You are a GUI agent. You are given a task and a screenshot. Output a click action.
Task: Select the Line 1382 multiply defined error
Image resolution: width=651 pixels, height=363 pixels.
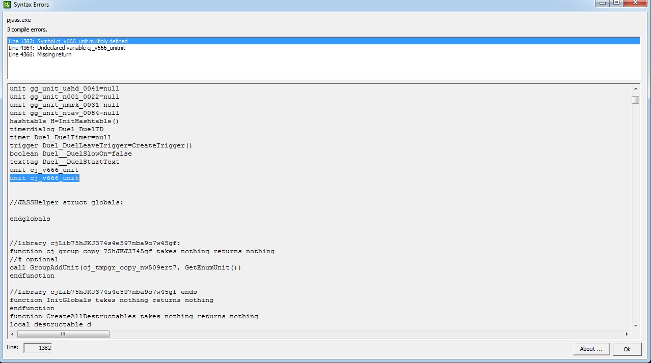coord(68,41)
